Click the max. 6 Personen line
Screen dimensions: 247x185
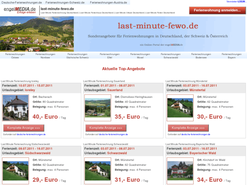pyautogui.click(x=51, y=107)
